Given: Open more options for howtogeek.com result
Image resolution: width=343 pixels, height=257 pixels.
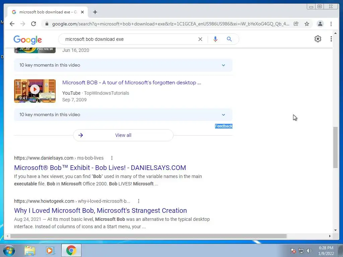Looking at the screenshot, I should [138, 201].
